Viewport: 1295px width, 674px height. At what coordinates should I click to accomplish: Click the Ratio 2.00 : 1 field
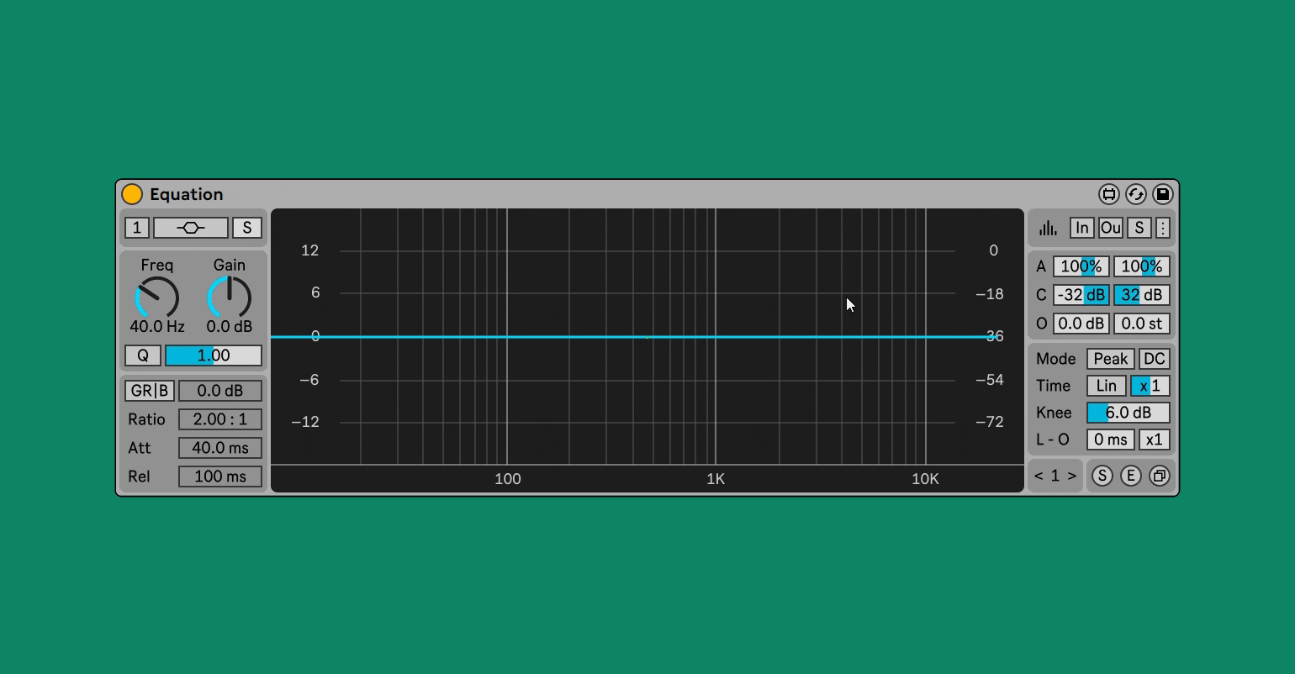[x=219, y=419]
